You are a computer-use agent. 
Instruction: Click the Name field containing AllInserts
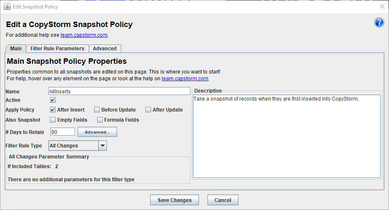pos(119,91)
